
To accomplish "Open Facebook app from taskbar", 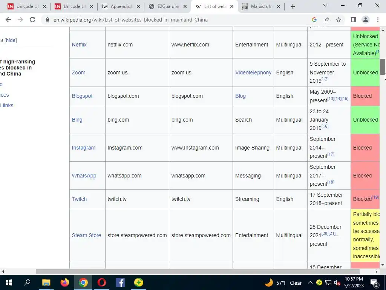I will (x=120, y=282).
